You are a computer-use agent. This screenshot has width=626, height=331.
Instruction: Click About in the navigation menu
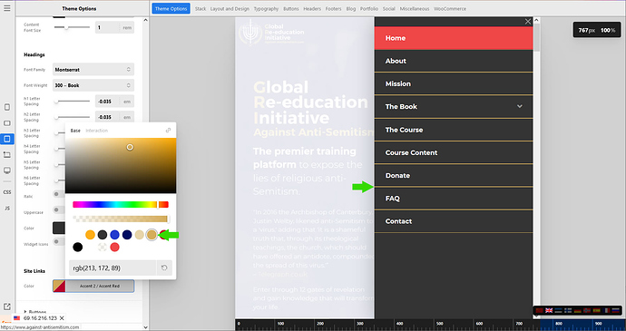coord(454,61)
